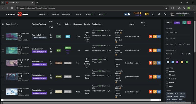The image size is (196, 104).
Task: Open the shopping cart
Action: tap(165, 14)
